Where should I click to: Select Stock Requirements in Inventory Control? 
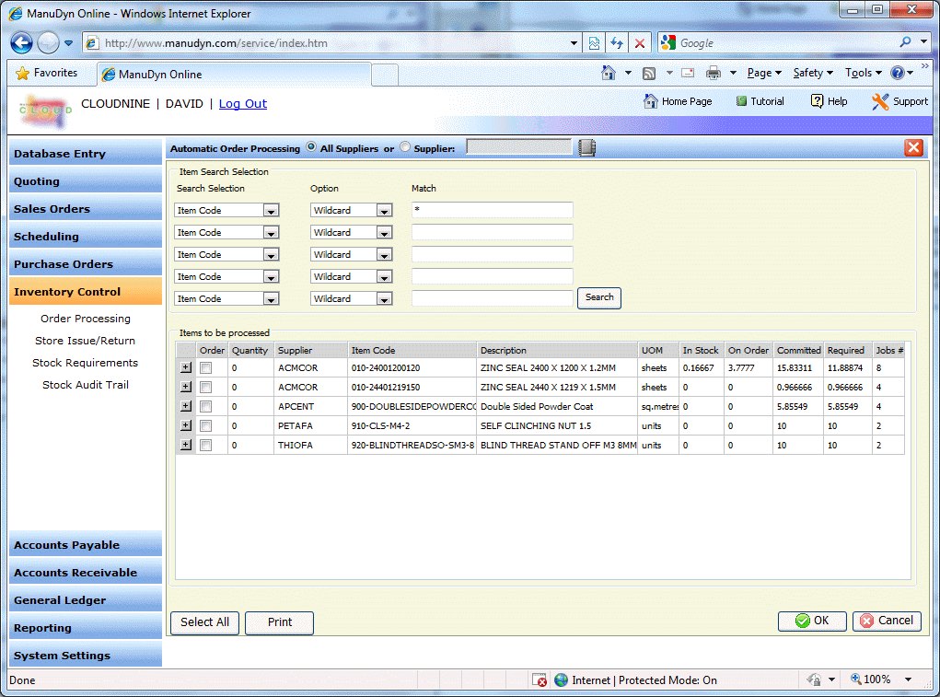pos(85,363)
